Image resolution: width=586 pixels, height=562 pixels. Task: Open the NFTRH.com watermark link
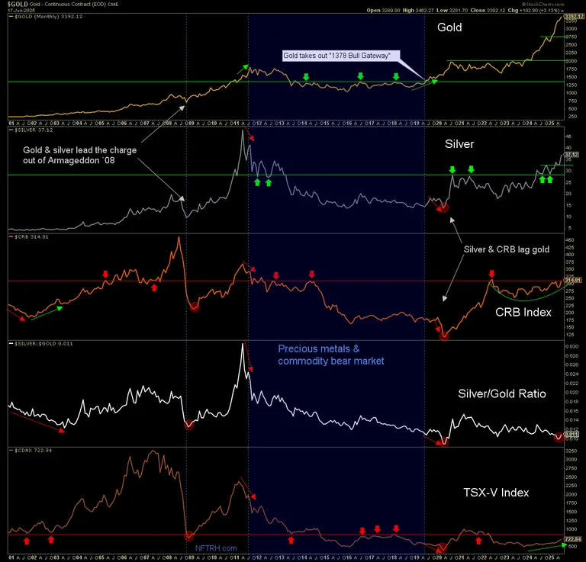216,548
